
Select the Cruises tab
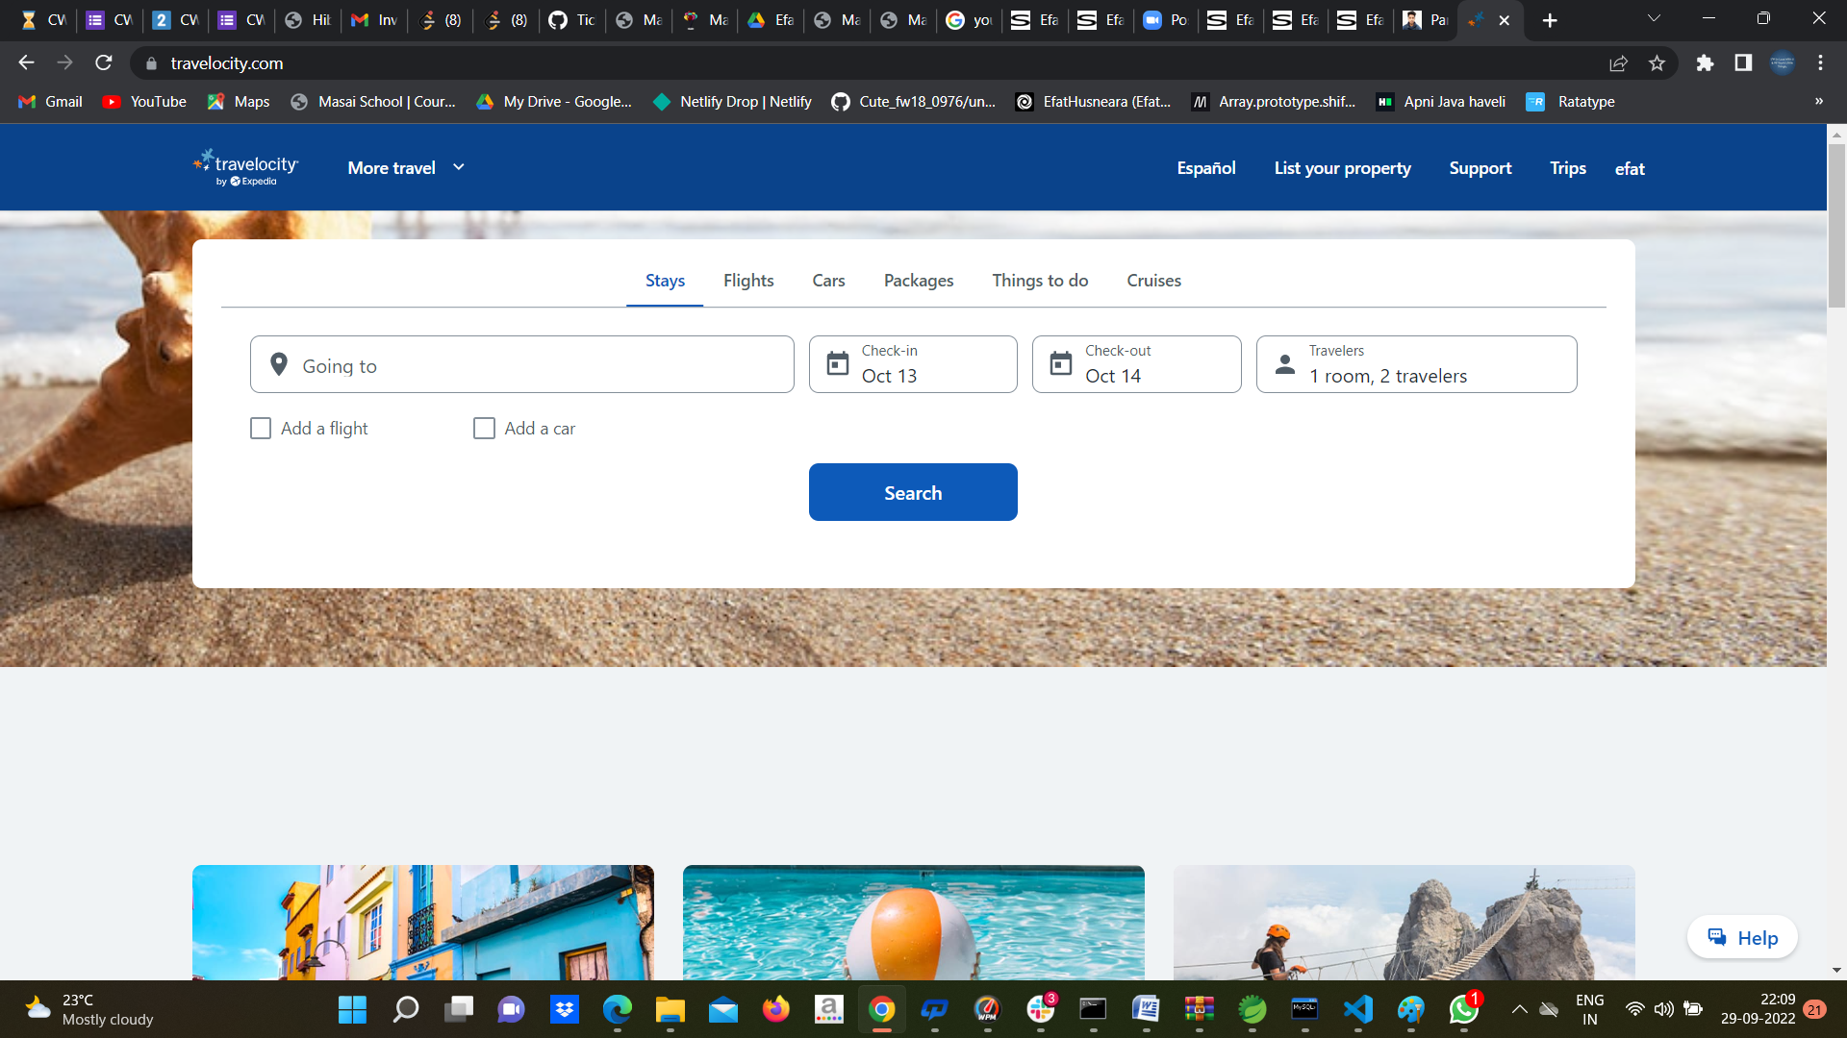(1153, 280)
